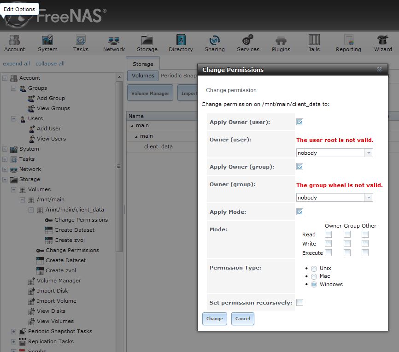Click the Cancel button
The height and width of the screenshot is (352, 399).
coord(242,319)
